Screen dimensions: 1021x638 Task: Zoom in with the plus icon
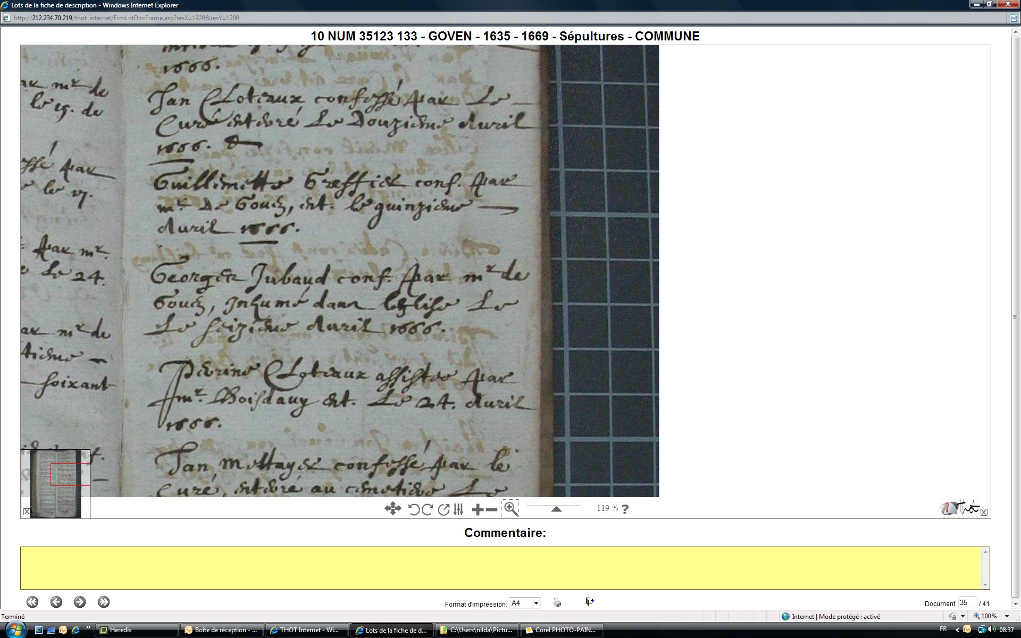478,510
